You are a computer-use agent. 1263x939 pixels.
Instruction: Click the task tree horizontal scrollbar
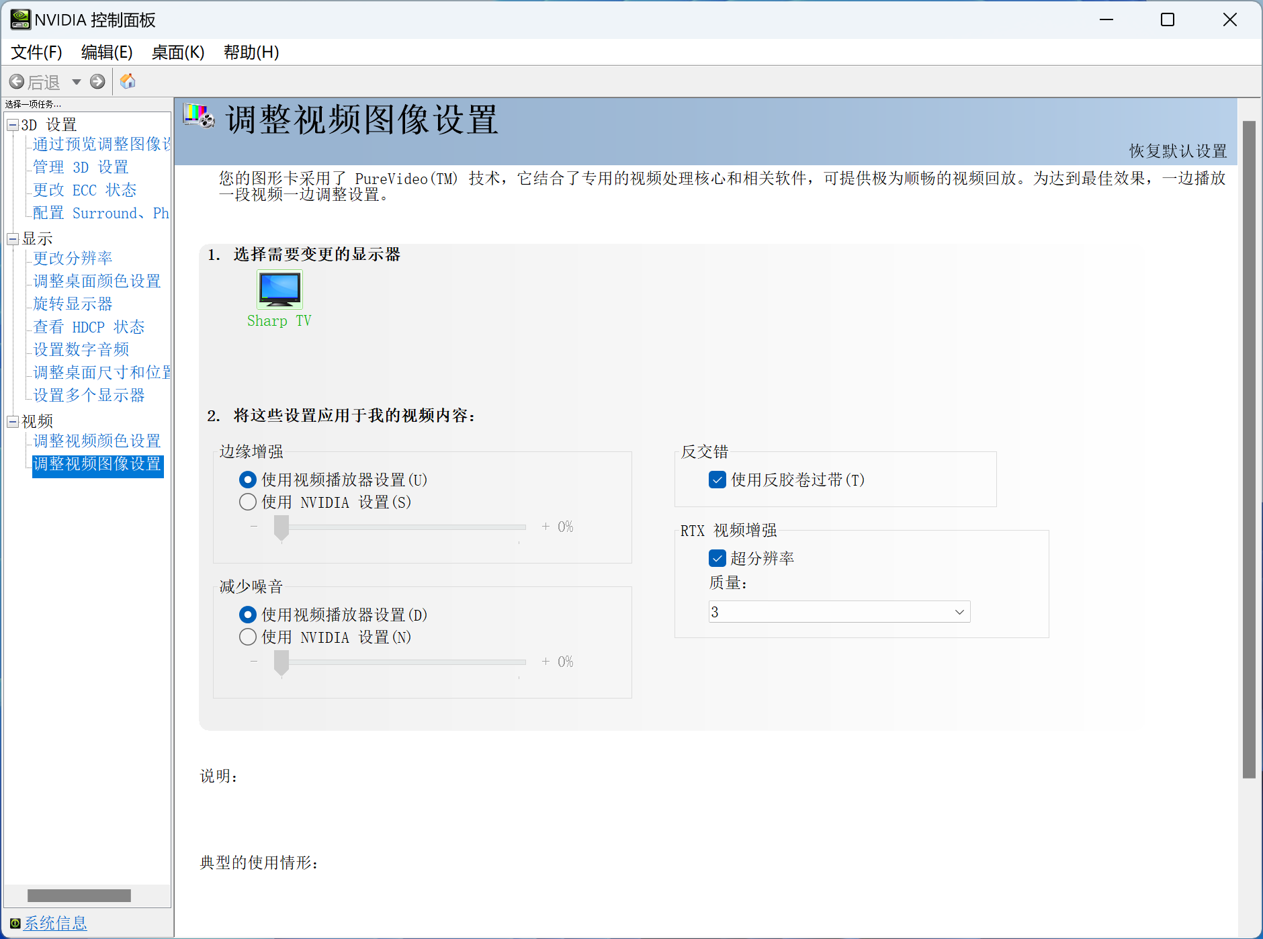[x=79, y=896]
